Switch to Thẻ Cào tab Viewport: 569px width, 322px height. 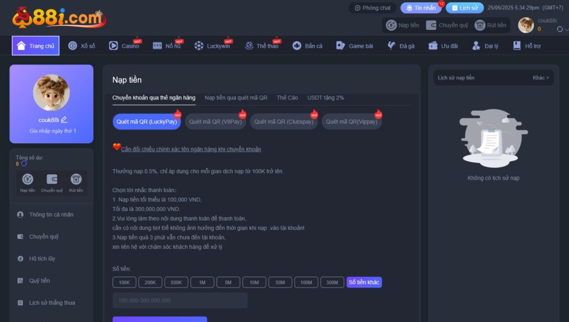pyautogui.click(x=287, y=98)
